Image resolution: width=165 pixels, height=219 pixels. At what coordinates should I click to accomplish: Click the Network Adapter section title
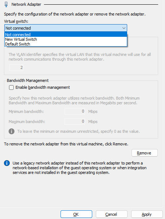pyautogui.click(x=26, y=4)
